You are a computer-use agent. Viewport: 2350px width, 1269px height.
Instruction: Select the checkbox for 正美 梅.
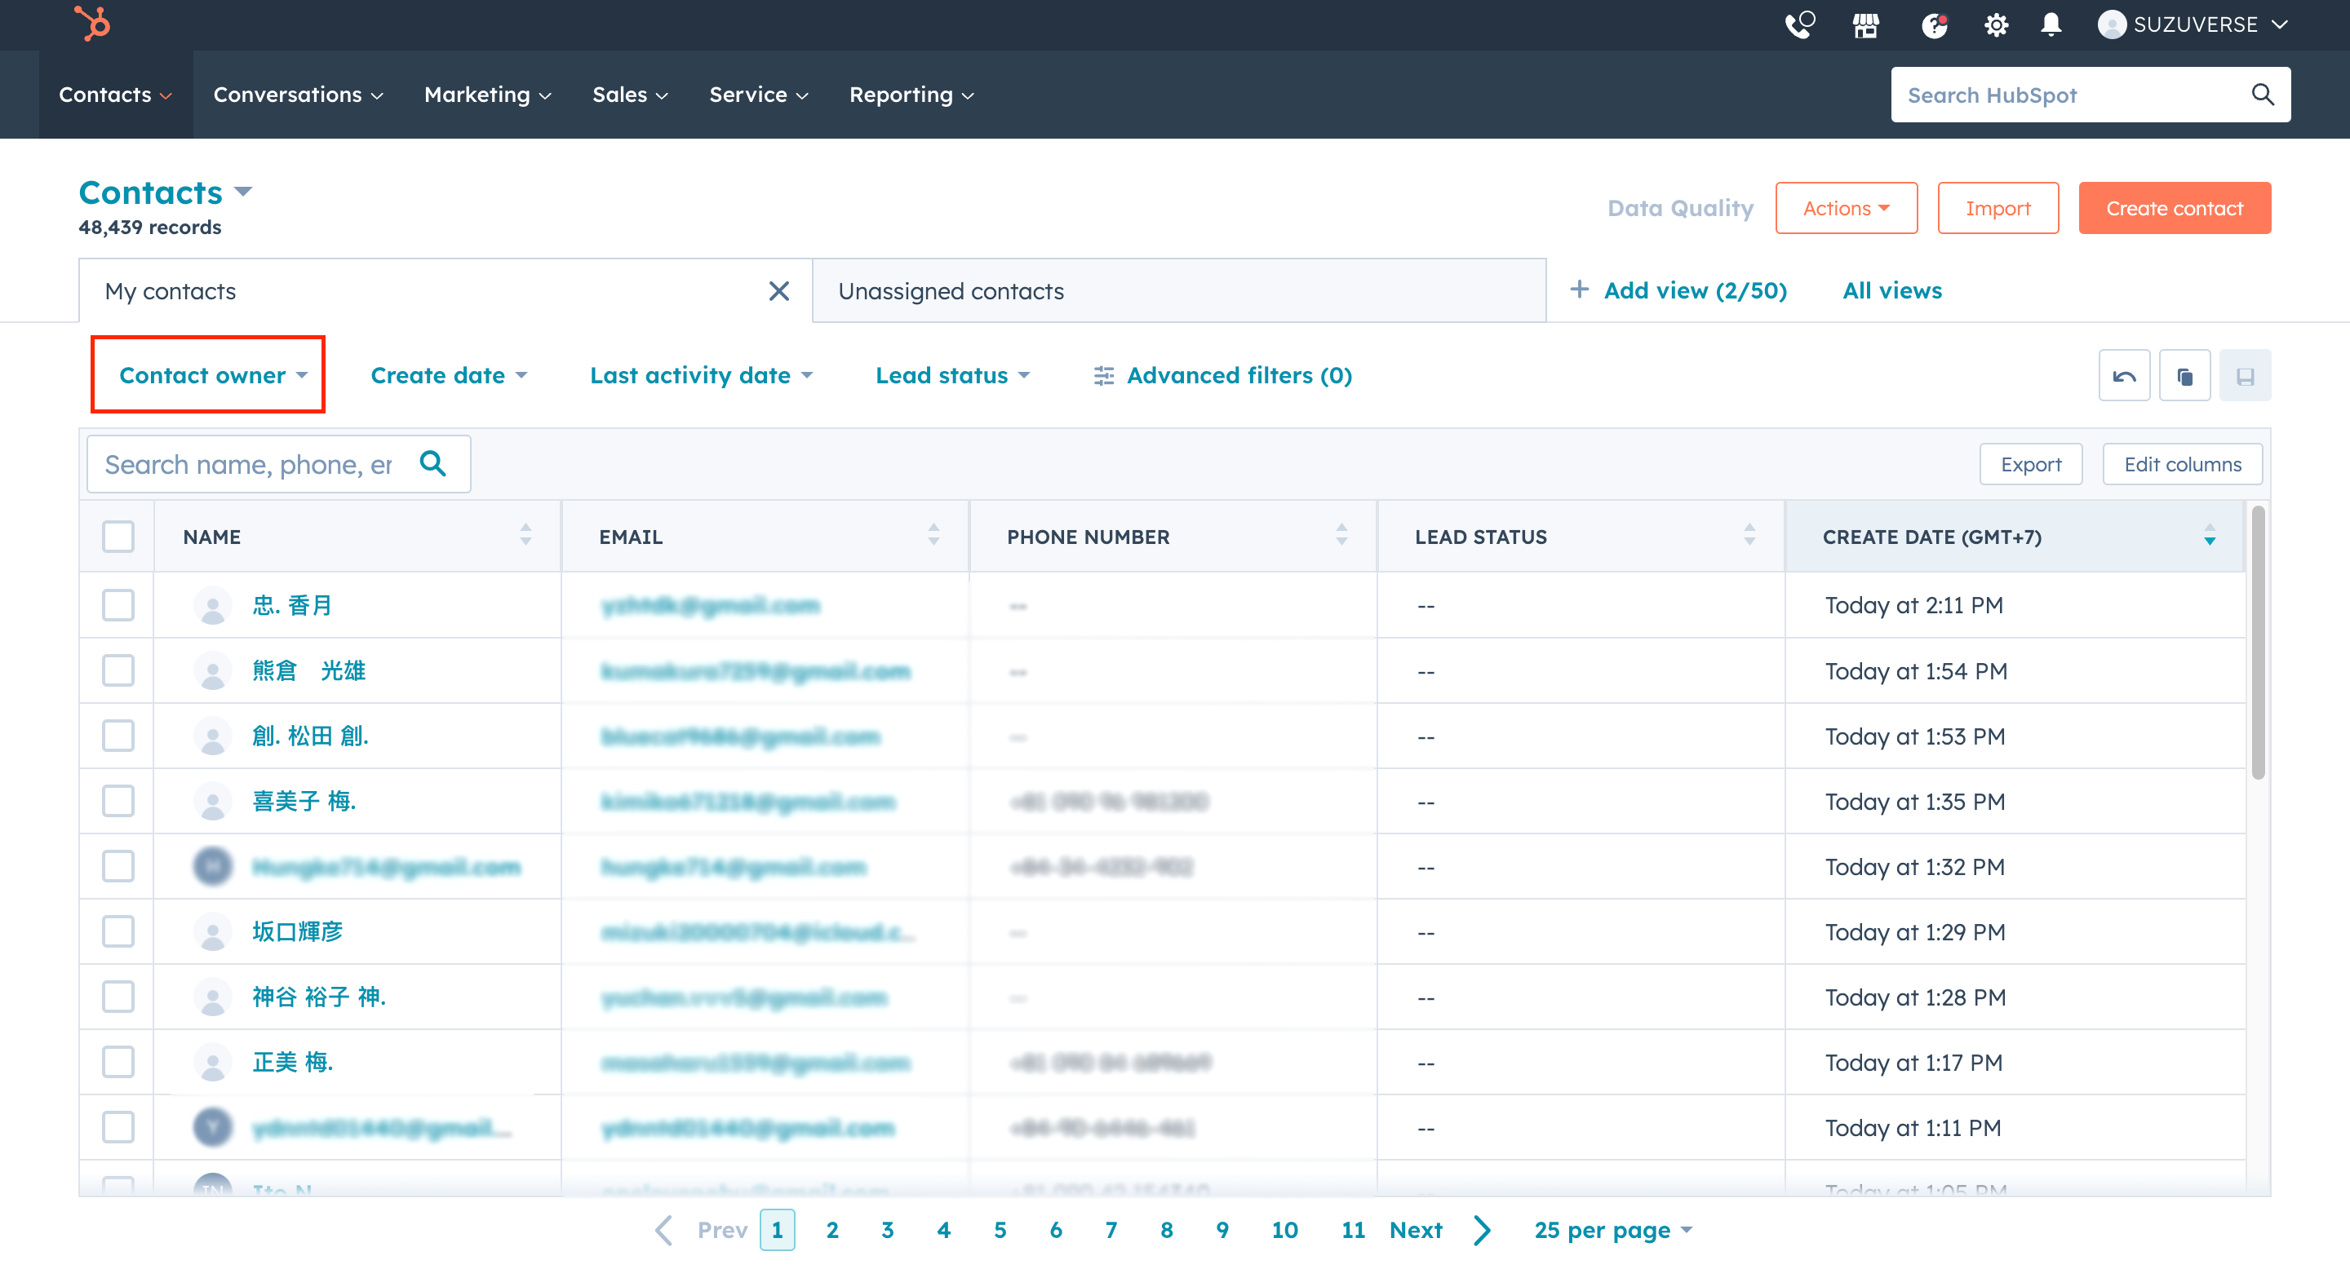117,1062
